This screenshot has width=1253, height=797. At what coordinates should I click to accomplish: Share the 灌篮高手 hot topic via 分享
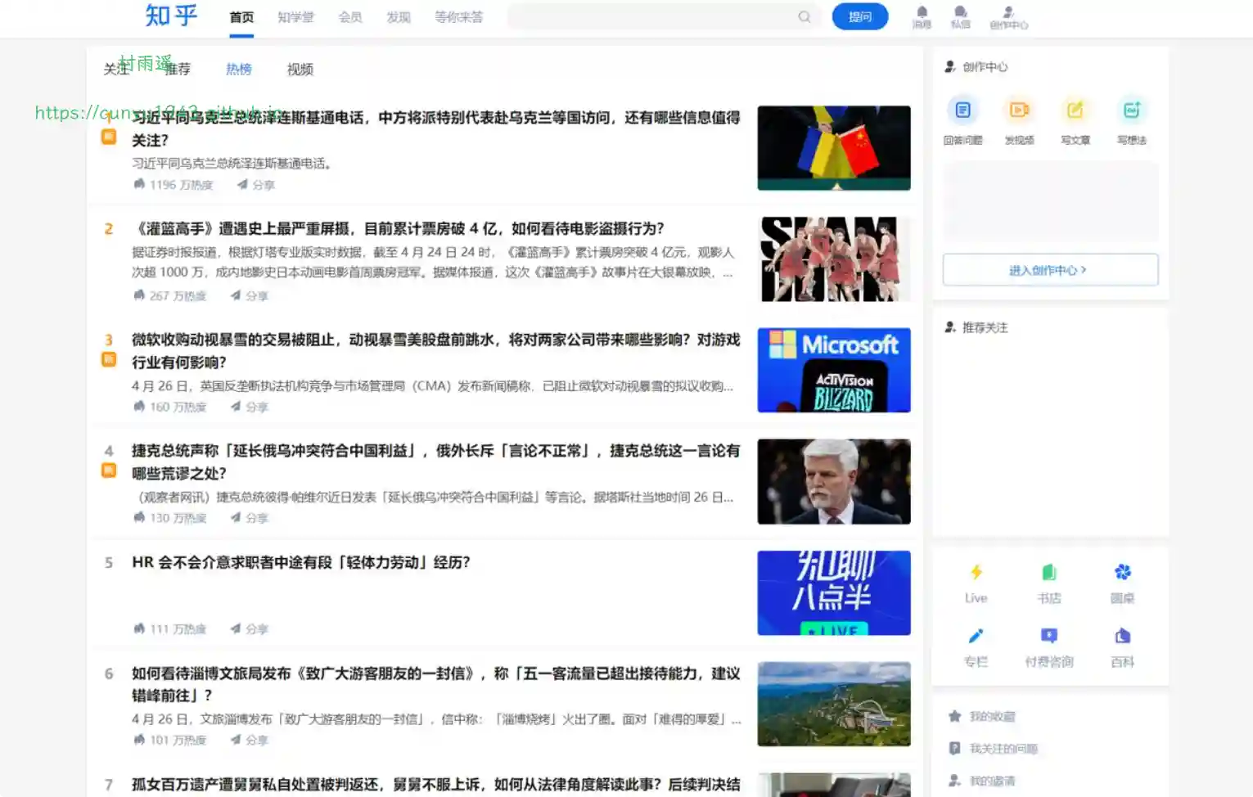[x=250, y=295]
